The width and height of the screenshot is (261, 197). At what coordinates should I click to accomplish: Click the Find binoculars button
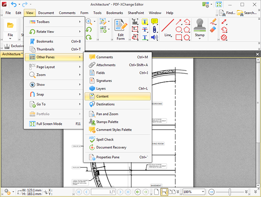pos(227,13)
